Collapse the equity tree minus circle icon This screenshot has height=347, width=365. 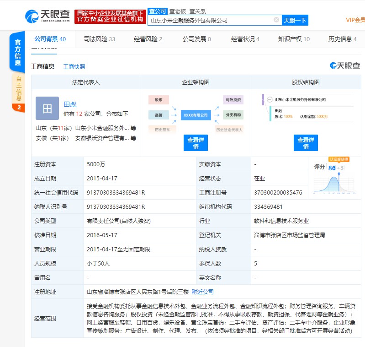pos(270,100)
